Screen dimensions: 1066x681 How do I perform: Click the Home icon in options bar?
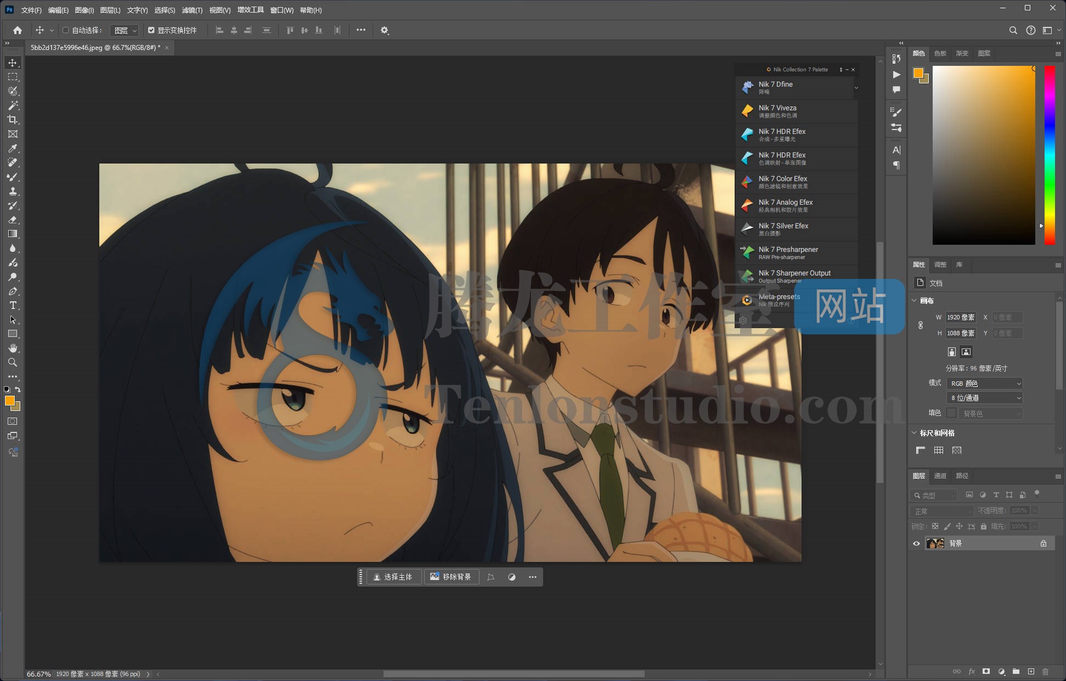click(x=18, y=30)
